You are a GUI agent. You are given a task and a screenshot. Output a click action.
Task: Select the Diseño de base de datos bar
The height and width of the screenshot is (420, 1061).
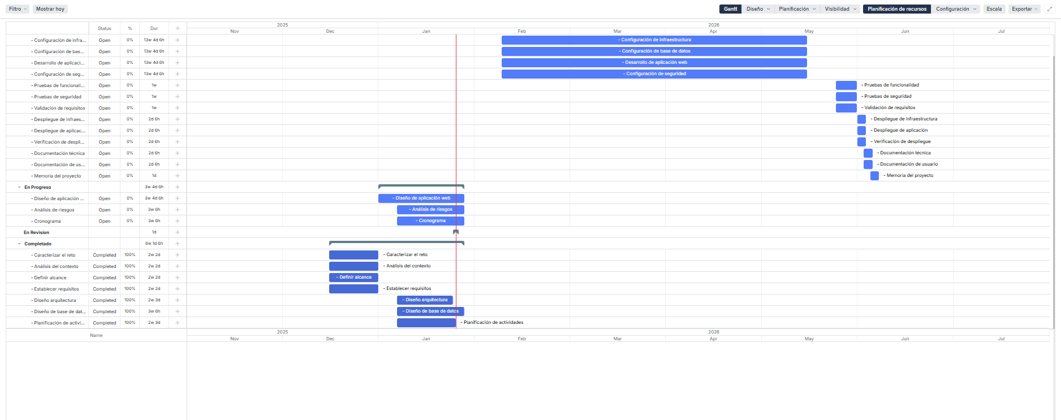point(430,311)
